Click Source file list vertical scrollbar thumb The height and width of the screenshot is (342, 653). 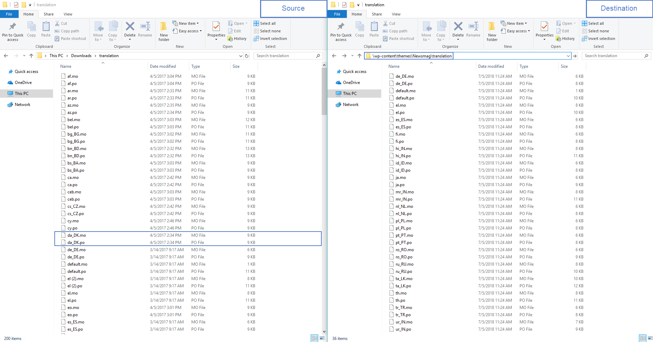coord(324,91)
